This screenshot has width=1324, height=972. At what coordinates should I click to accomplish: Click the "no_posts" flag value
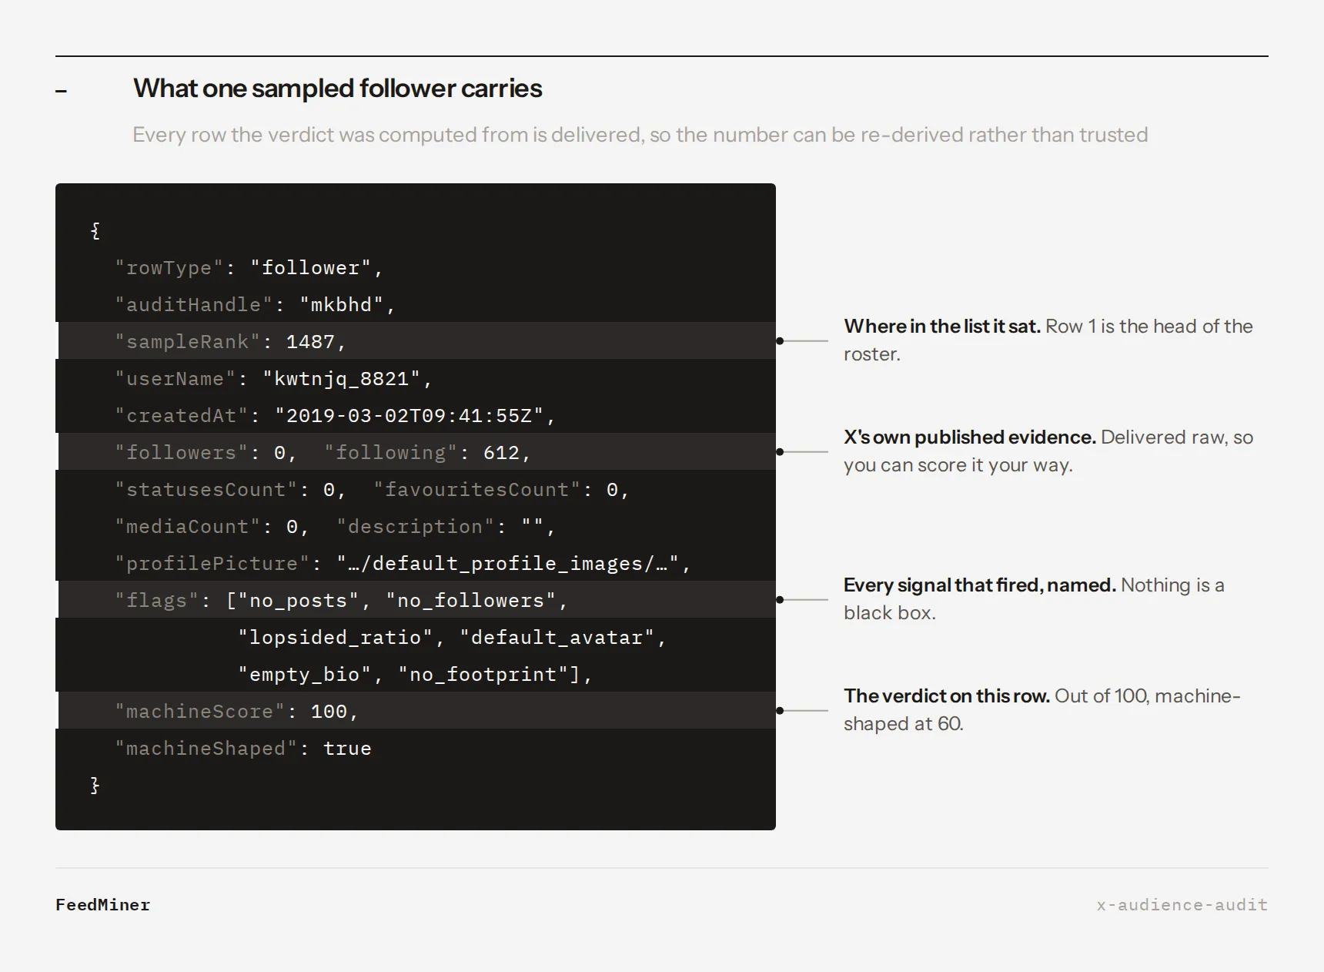coord(298,600)
